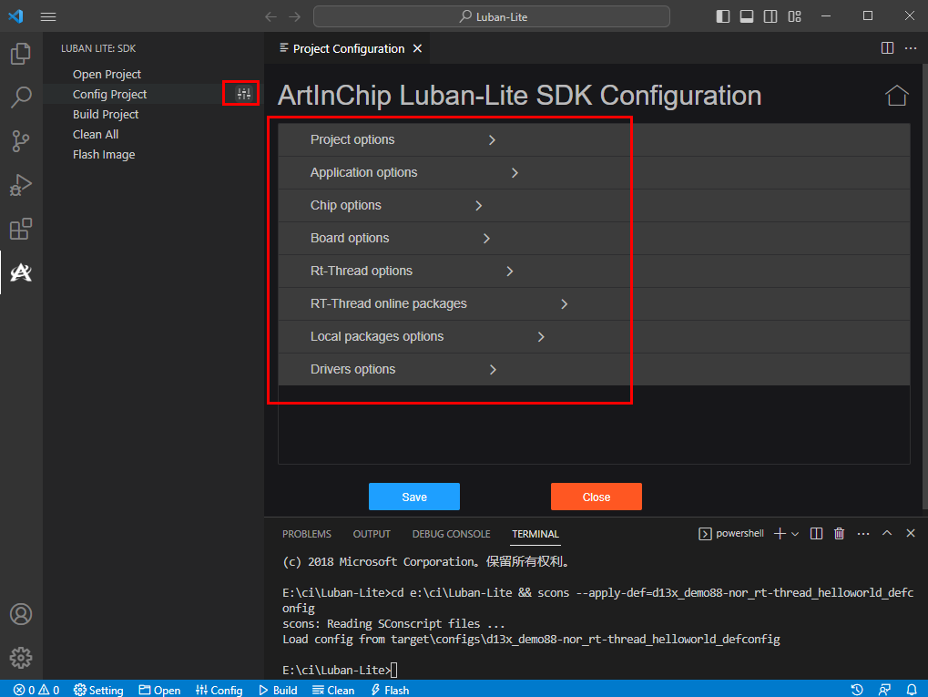928x697 pixels.
Task: Open the ArtInChip Luban-Lite sidebar icon
Action: coord(21,272)
